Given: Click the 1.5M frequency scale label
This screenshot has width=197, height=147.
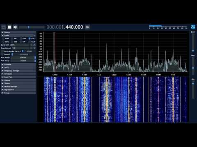Looking at the screenshot, I should tap(99, 75).
